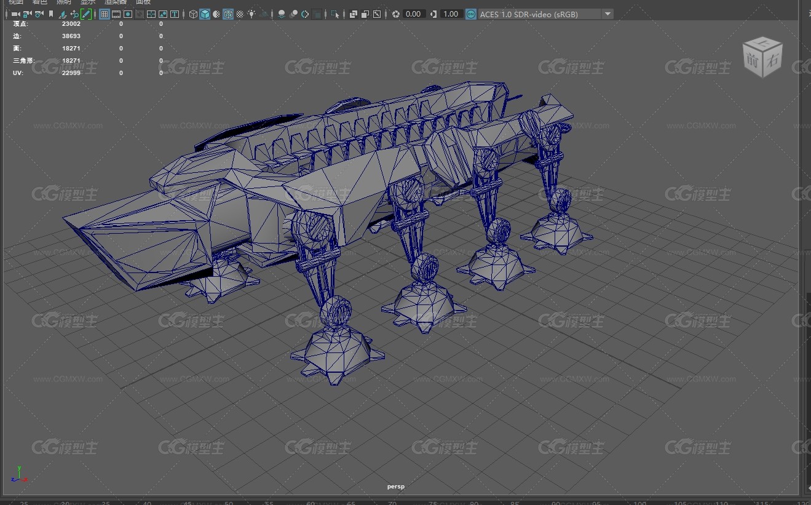Switch to Wireframe display mode
This screenshot has height=505, width=811.
(193, 14)
